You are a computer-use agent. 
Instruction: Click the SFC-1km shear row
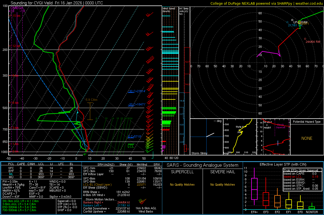pos(122,168)
